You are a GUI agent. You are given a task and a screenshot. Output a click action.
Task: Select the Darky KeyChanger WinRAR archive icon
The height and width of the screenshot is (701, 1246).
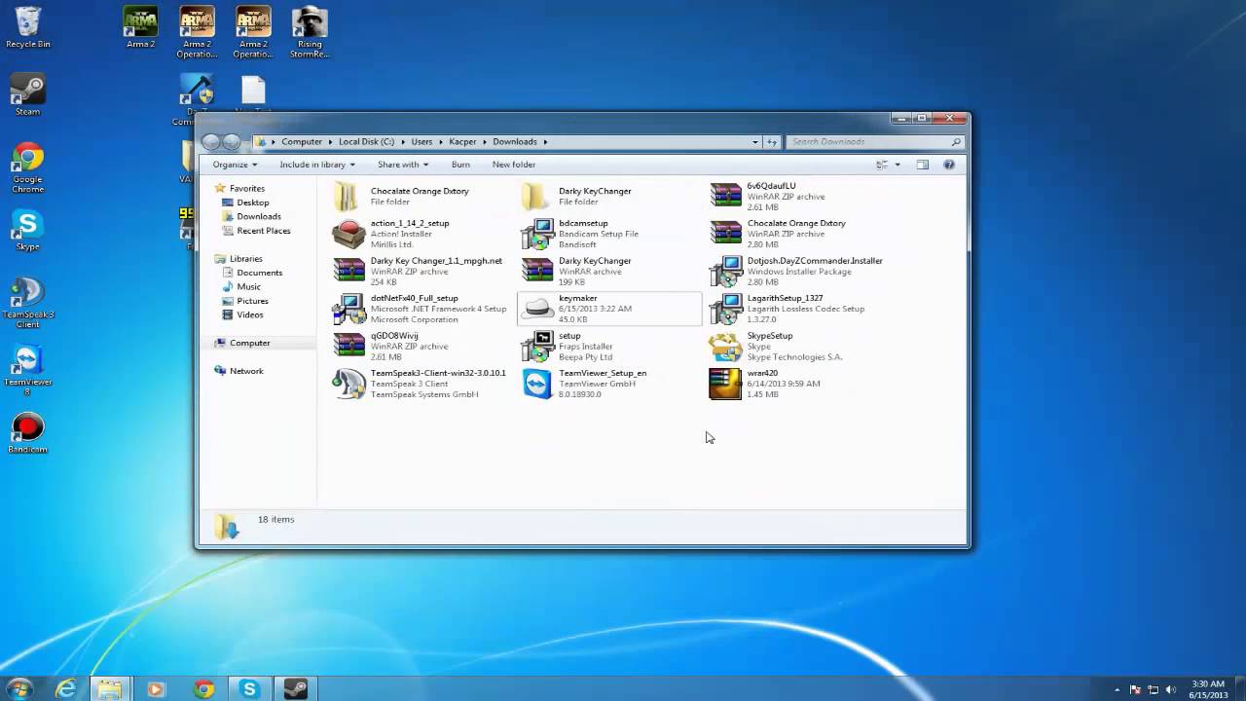pyautogui.click(x=537, y=271)
